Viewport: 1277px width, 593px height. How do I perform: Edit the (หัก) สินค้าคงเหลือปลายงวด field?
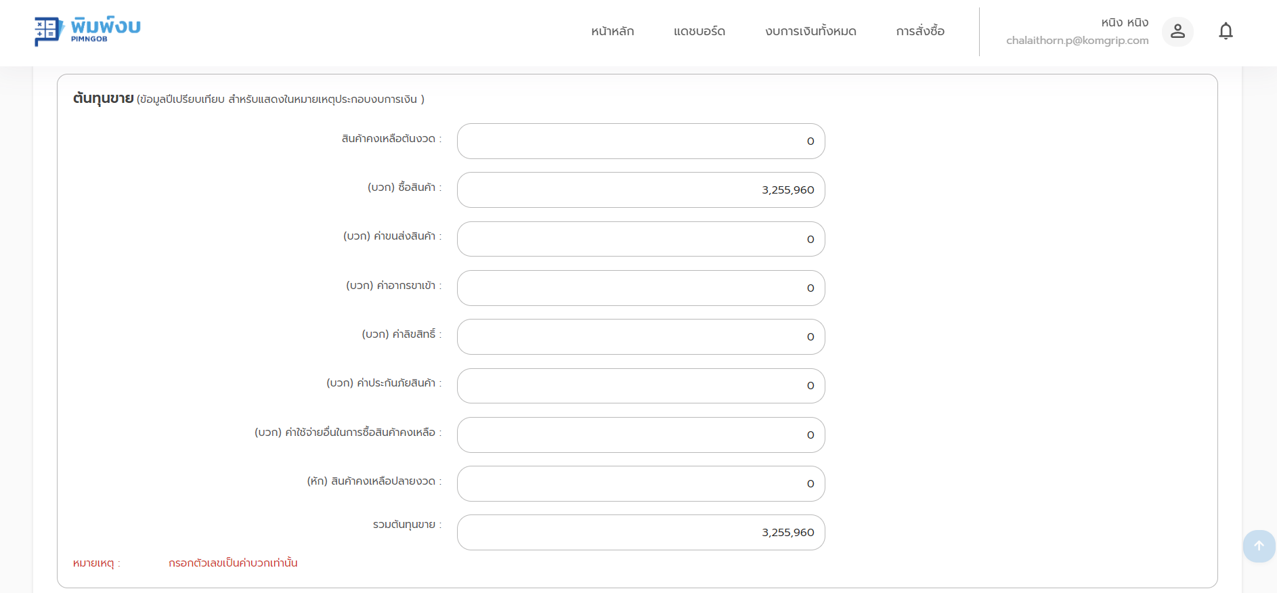[x=641, y=483]
